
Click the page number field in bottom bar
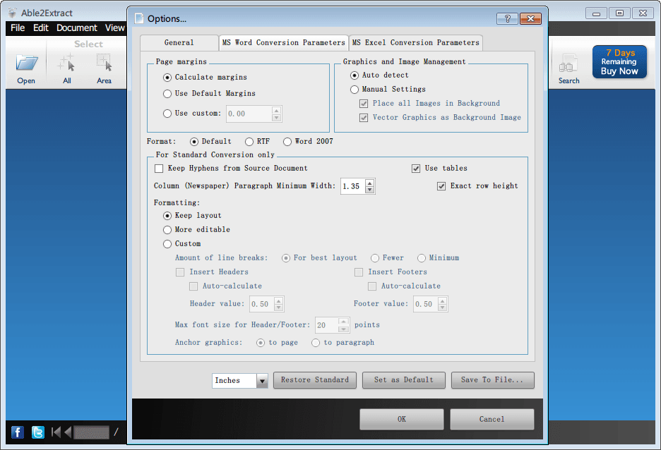pyautogui.click(x=91, y=432)
